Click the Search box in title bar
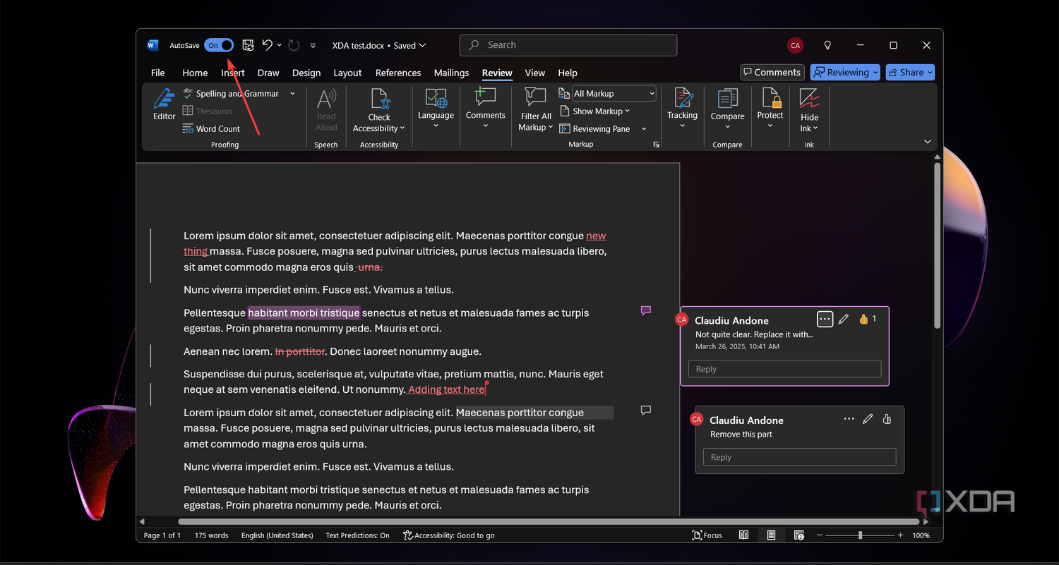 point(568,45)
